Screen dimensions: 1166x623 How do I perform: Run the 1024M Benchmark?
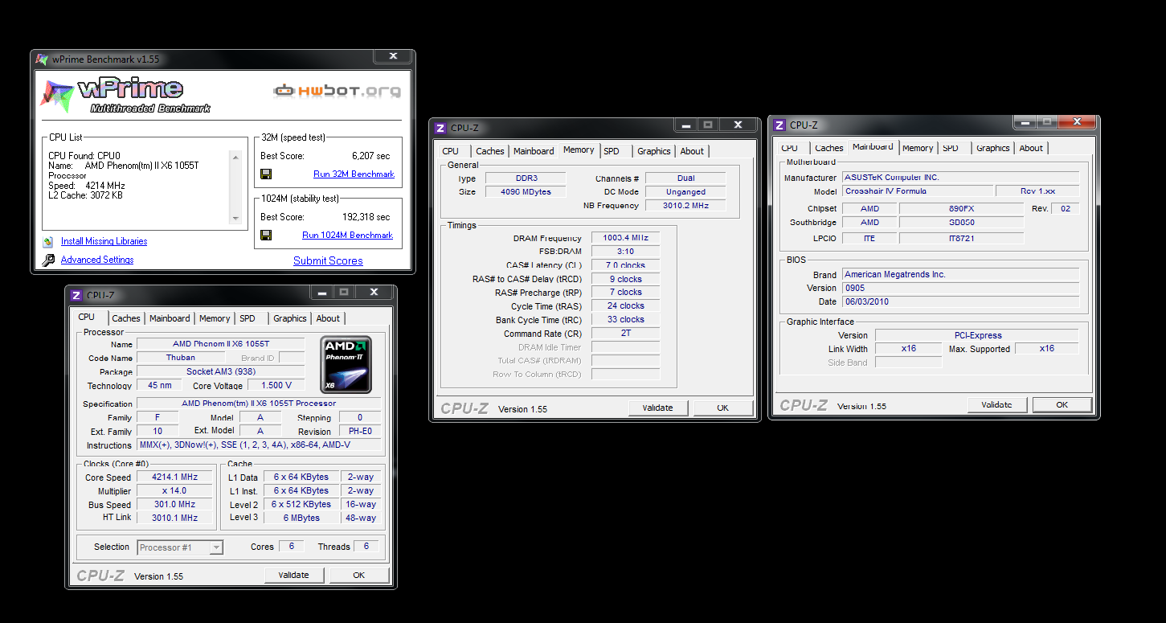tap(348, 235)
